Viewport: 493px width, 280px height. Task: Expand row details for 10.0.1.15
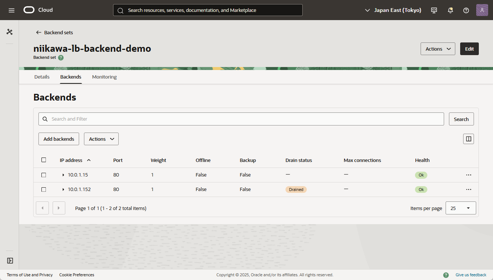click(63, 175)
